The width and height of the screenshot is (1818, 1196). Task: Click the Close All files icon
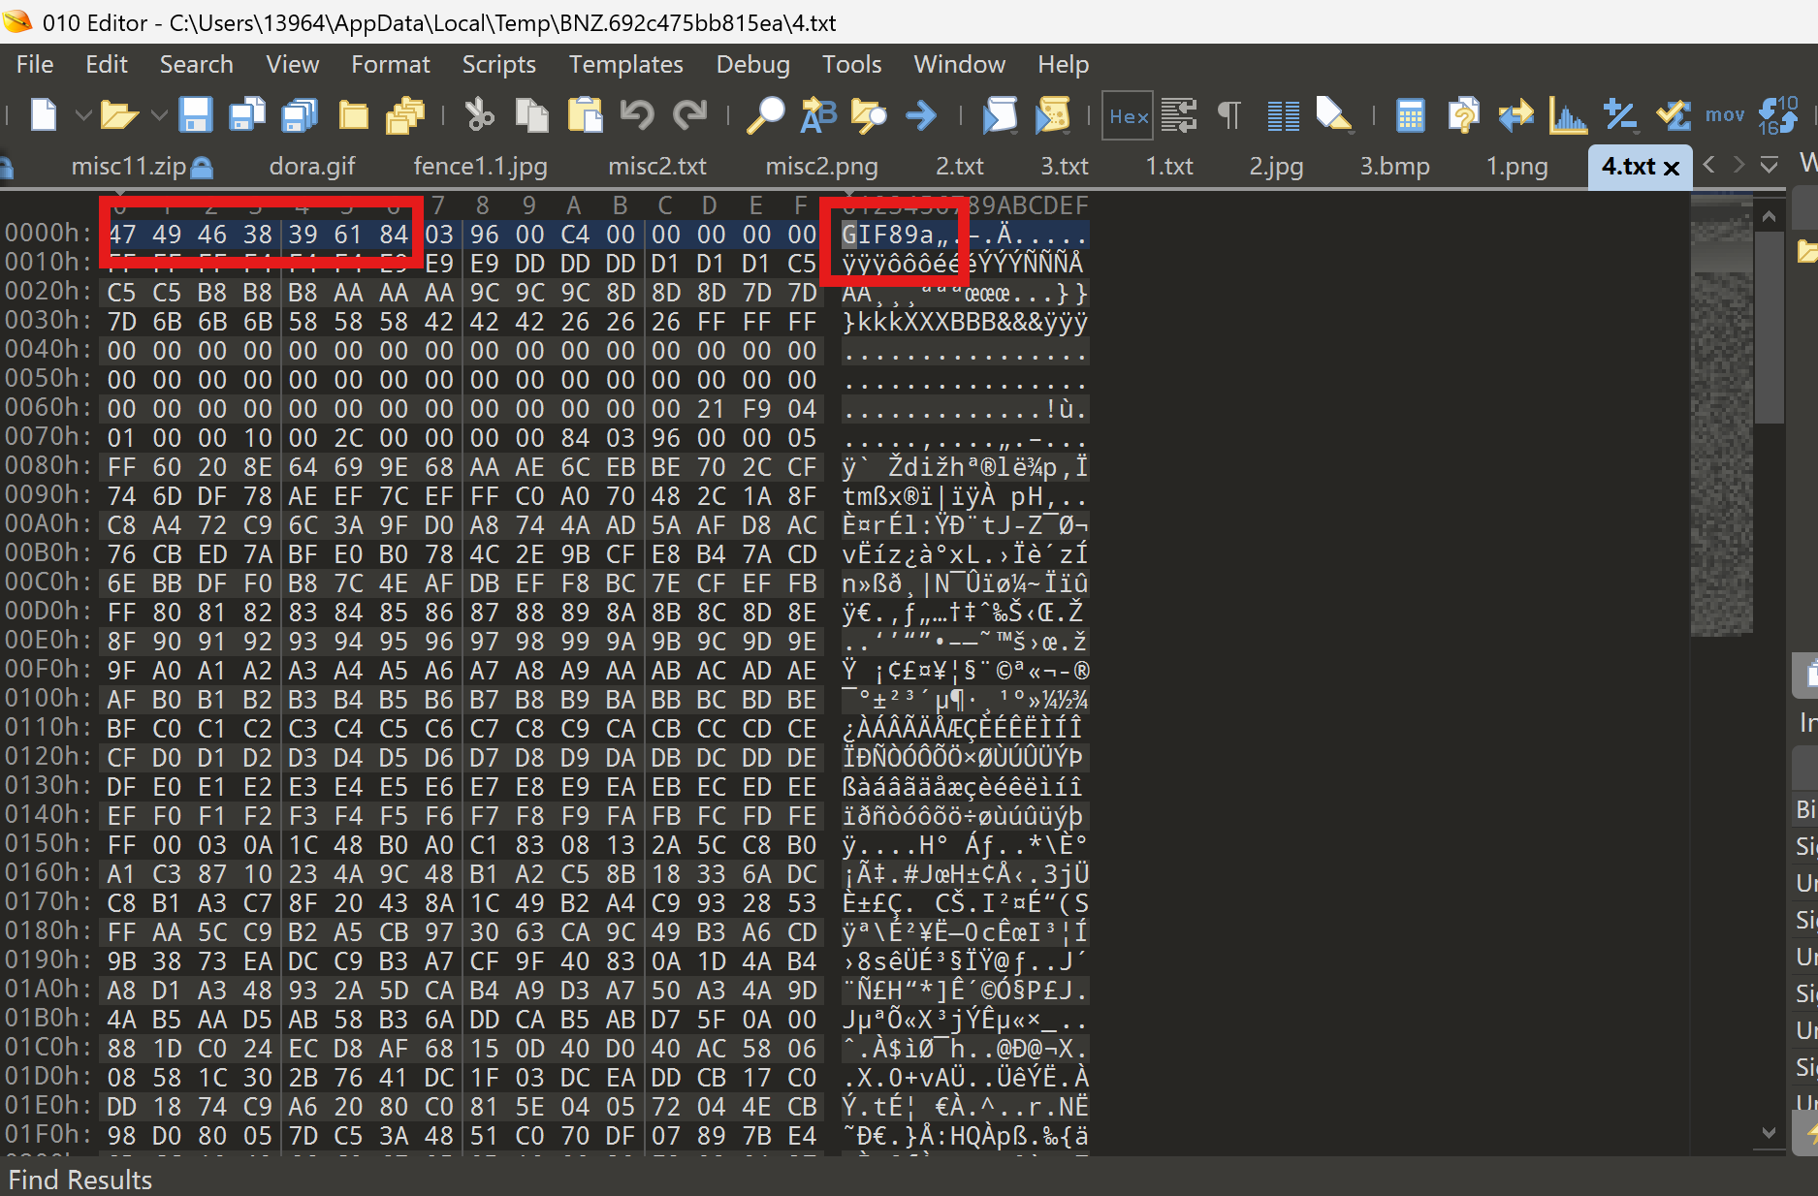[405, 115]
